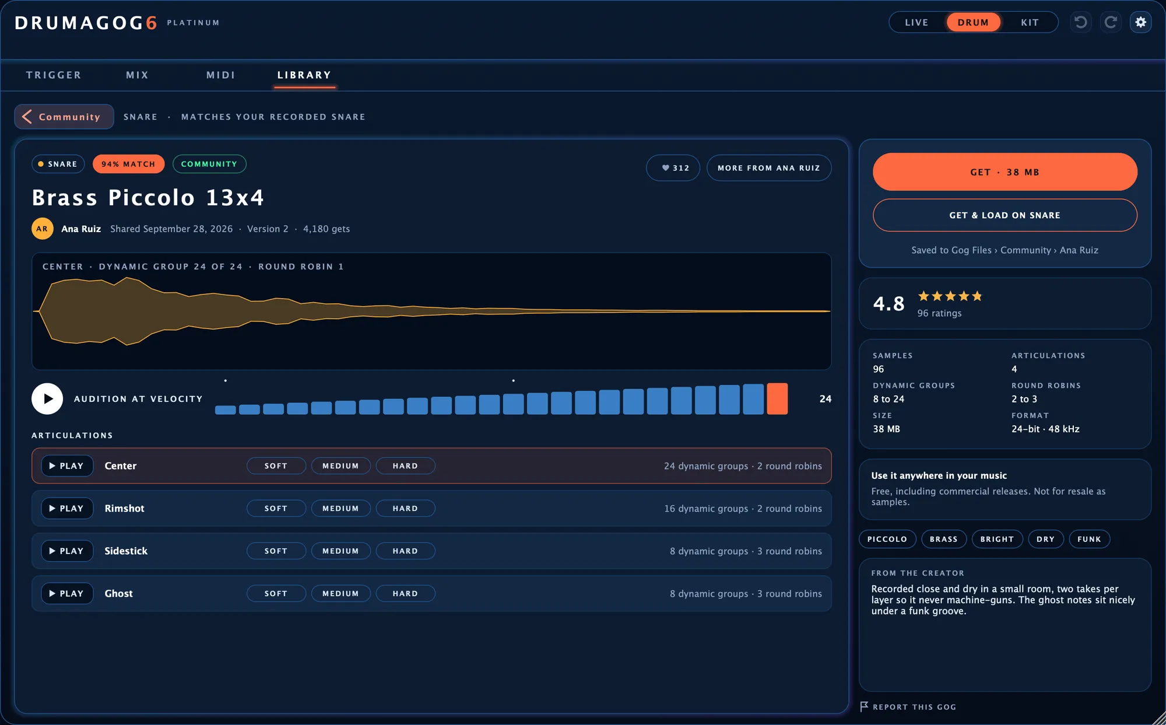Click the report flag icon
The image size is (1166, 725).
pyautogui.click(x=864, y=706)
